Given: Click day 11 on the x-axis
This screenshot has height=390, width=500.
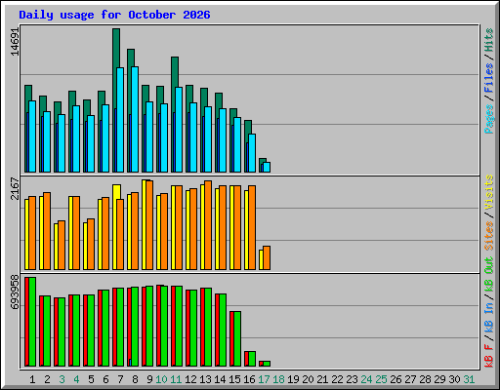Looking at the screenshot, I should 176,379.
